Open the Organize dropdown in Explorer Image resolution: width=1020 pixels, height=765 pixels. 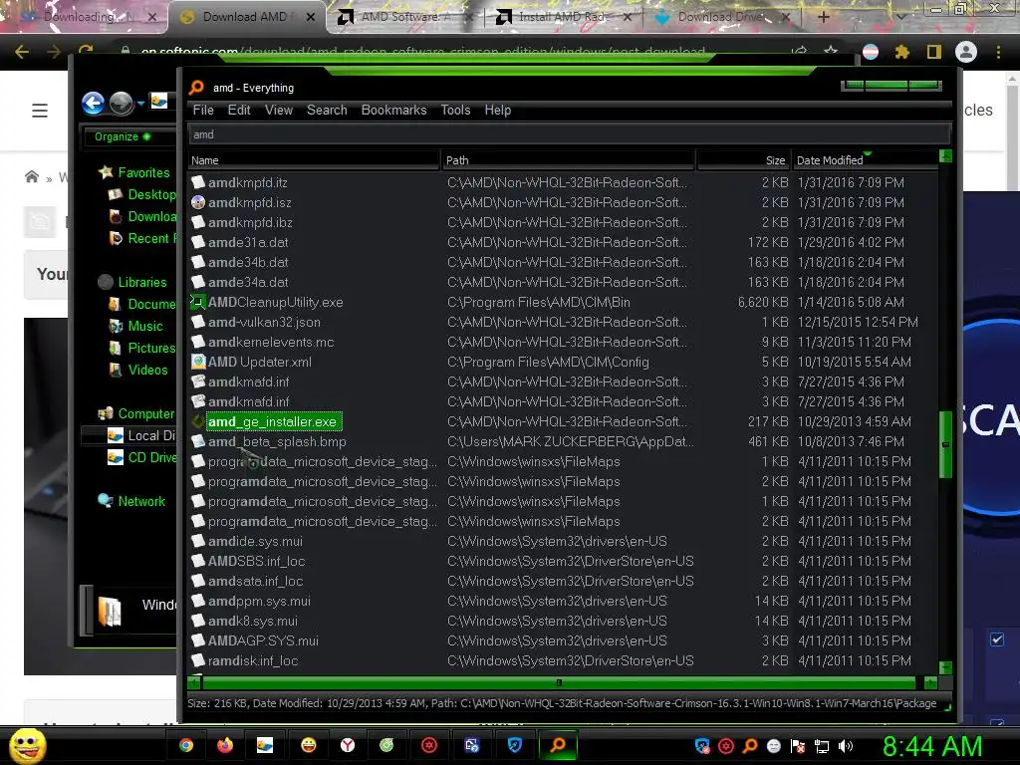click(x=123, y=136)
